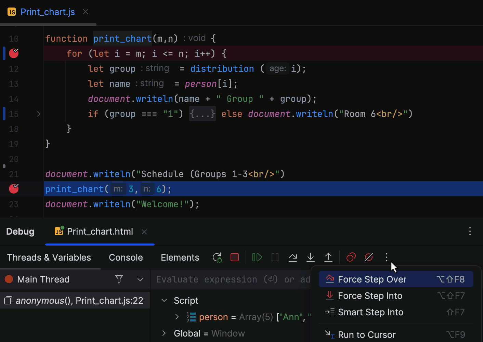Choose Smart Step Into
This screenshot has height=342, width=483.
[370, 312]
